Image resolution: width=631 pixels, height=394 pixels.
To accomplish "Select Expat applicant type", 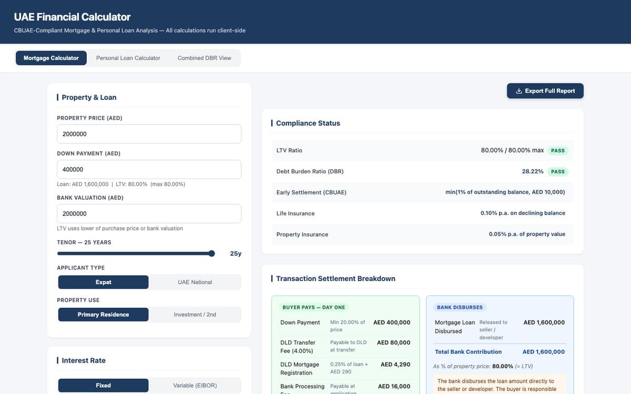I will tap(104, 282).
